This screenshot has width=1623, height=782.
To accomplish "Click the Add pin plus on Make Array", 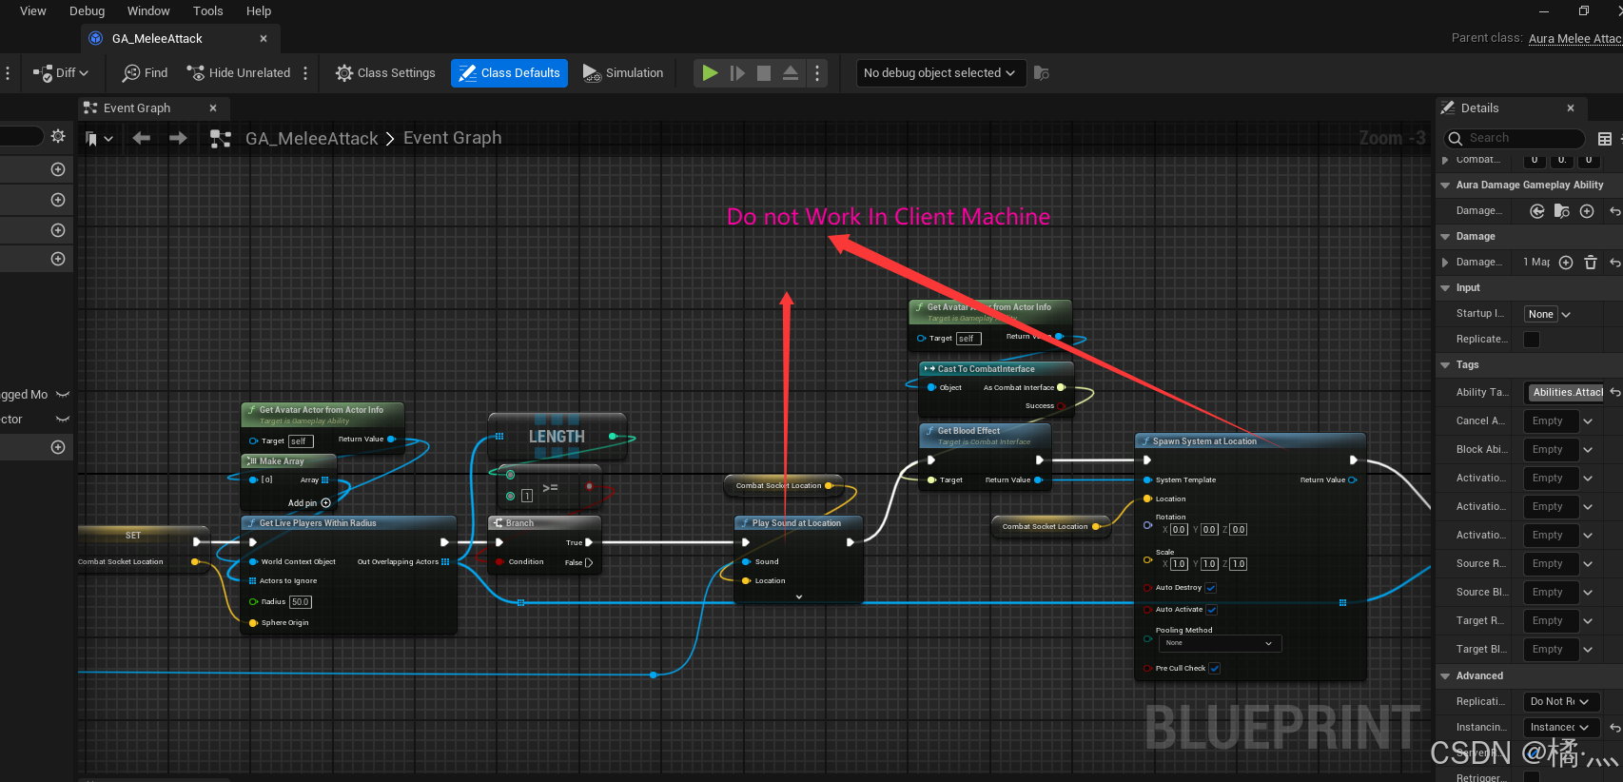I will click(x=325, y=503).
